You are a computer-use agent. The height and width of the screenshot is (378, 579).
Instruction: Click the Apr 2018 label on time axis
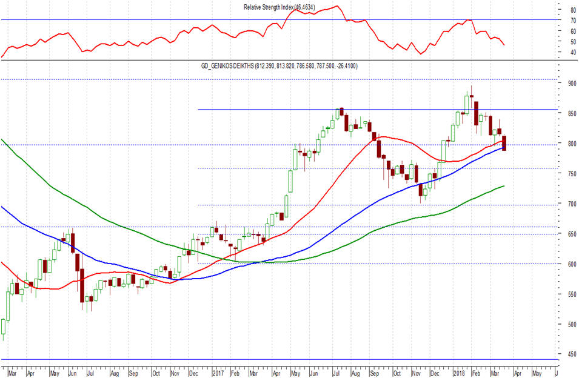(518, 373)
